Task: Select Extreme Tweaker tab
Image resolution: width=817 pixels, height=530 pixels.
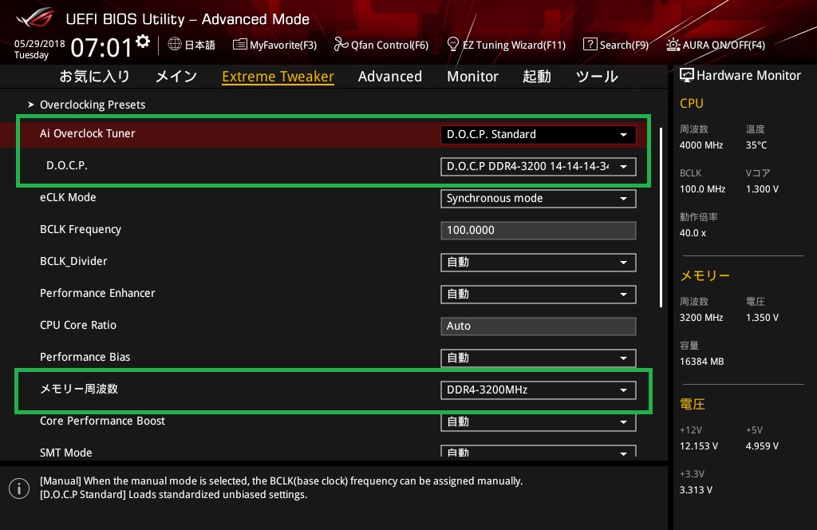Action: [278, 77]
